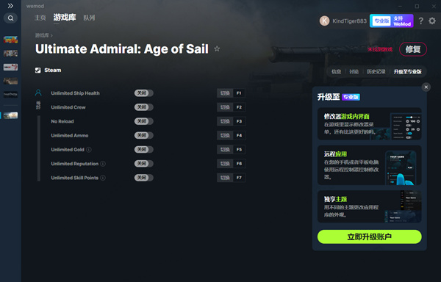The height and width of the screenshot is (282, 441).
Task: Open the search magnifier icon
Action: [x=10, y=18]
